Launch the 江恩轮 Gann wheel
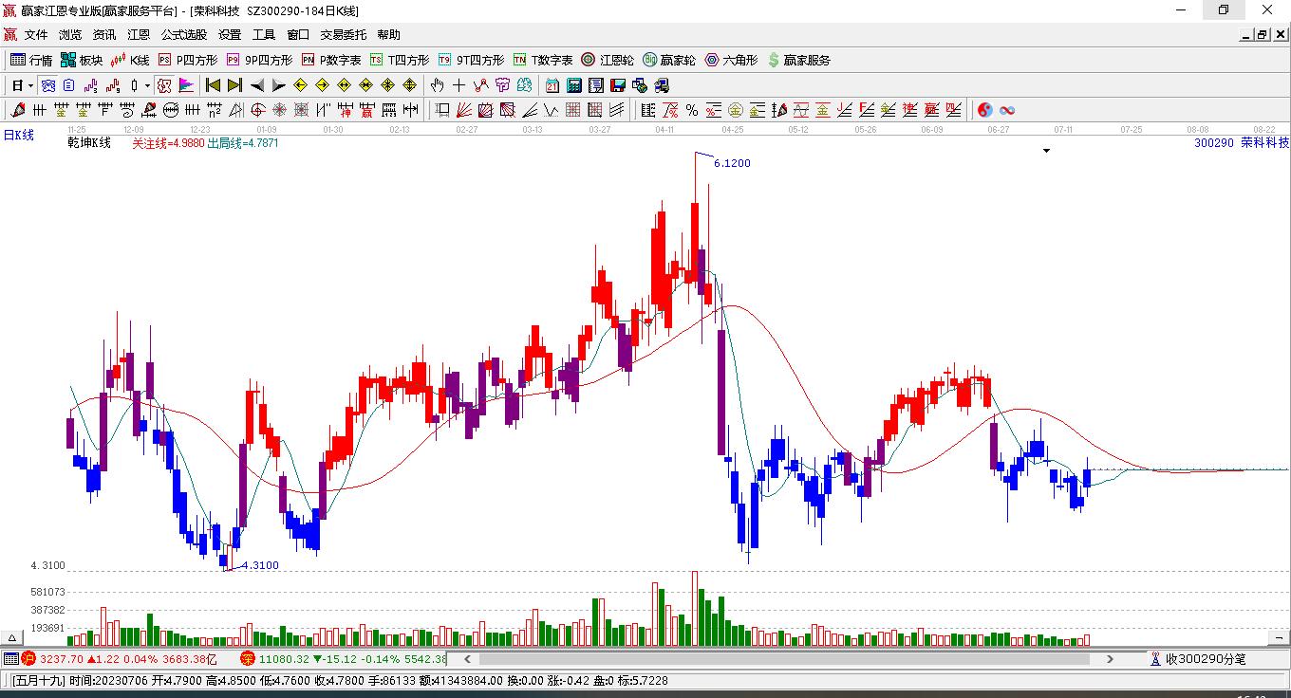The image size is (1291, 698). 608,60
